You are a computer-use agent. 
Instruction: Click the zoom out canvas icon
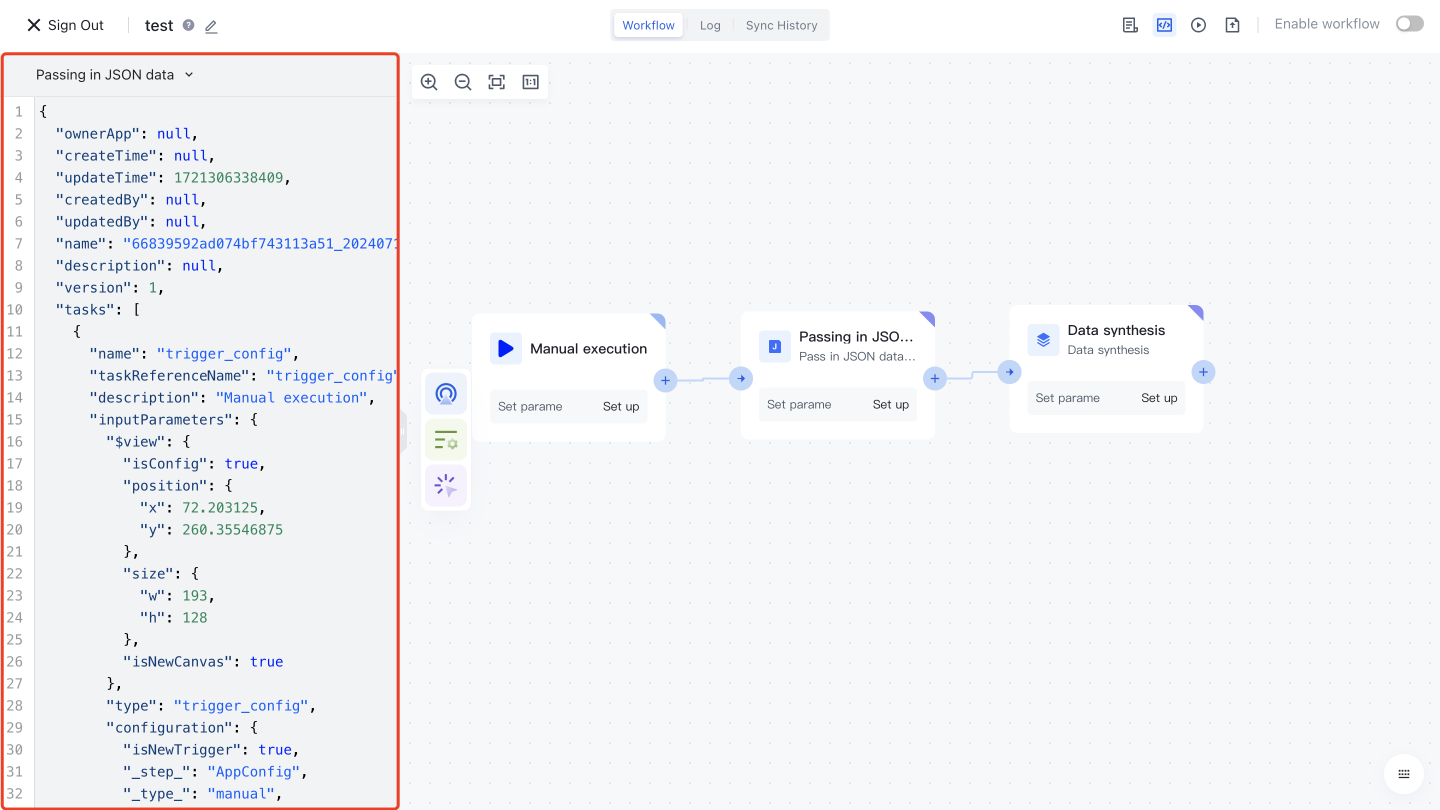pyautogui.click(x=463, y=82)
